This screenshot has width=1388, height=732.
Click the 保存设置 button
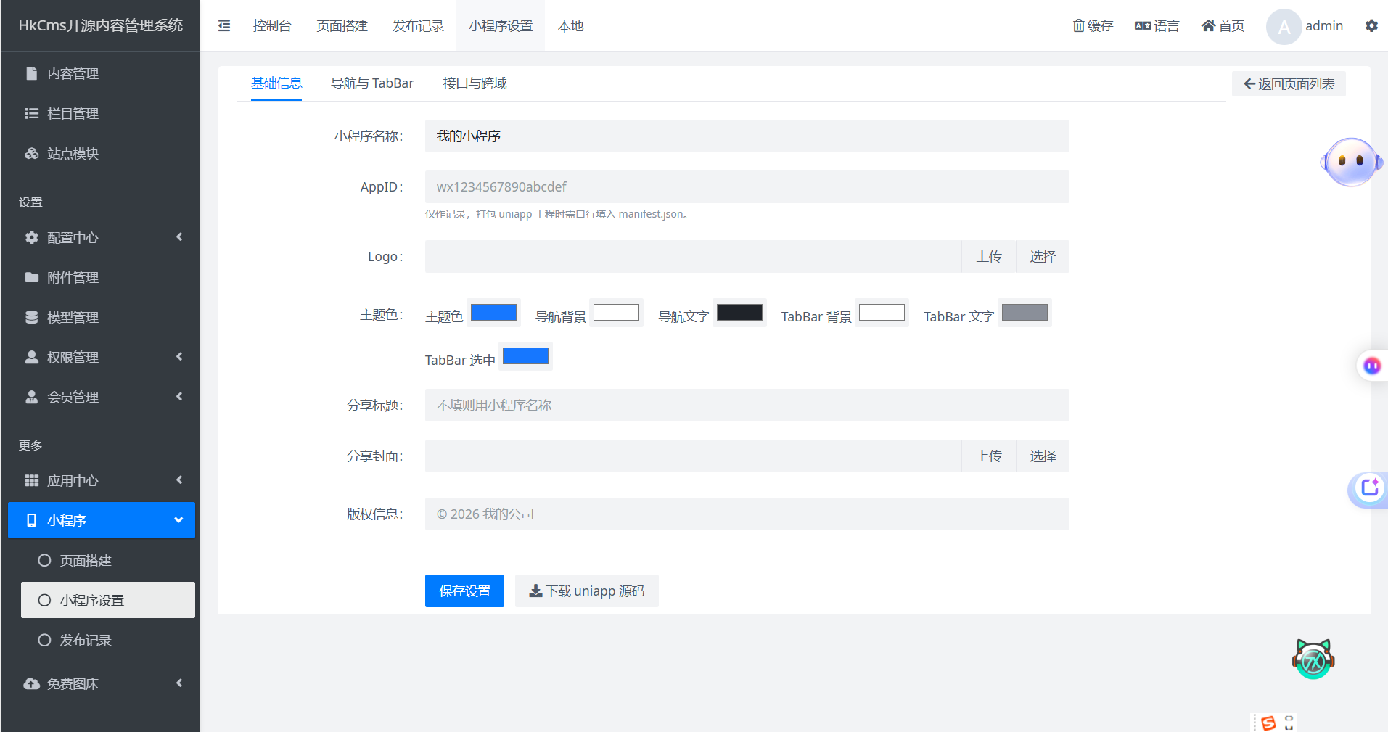click(464, 591)
